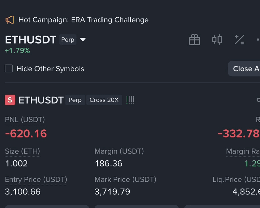The image size is (260, 208).
Task: Open the three-dots more options icon
Action: pyautogui.click(x=258, y=39)
